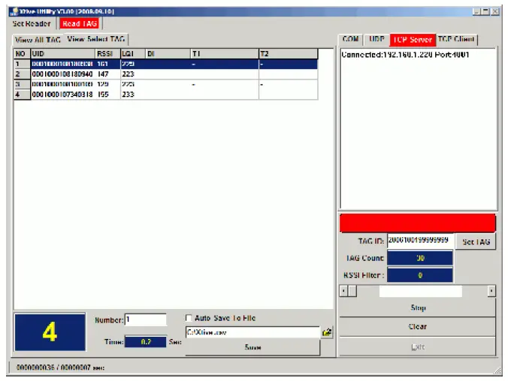Image resolution: width=508 pixels, height=381 pixels.
Task: Switch to the Read TAG tab
Action: pos(80,23)
